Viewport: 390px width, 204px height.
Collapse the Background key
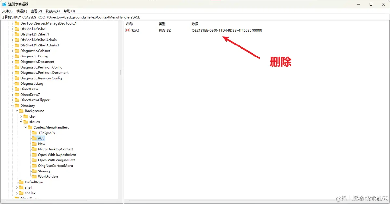[x=17, y=111]
